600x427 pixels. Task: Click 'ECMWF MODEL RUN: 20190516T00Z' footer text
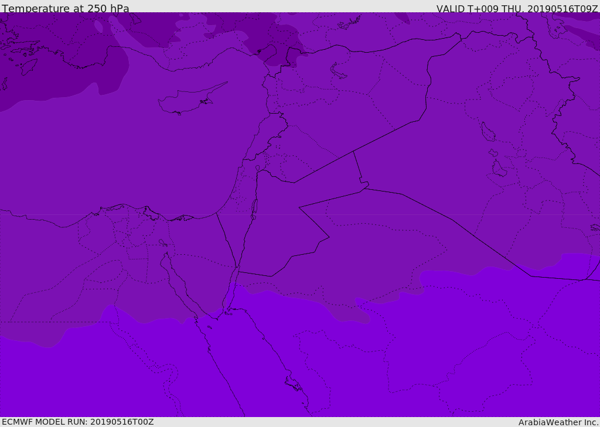tap(78, 422)
